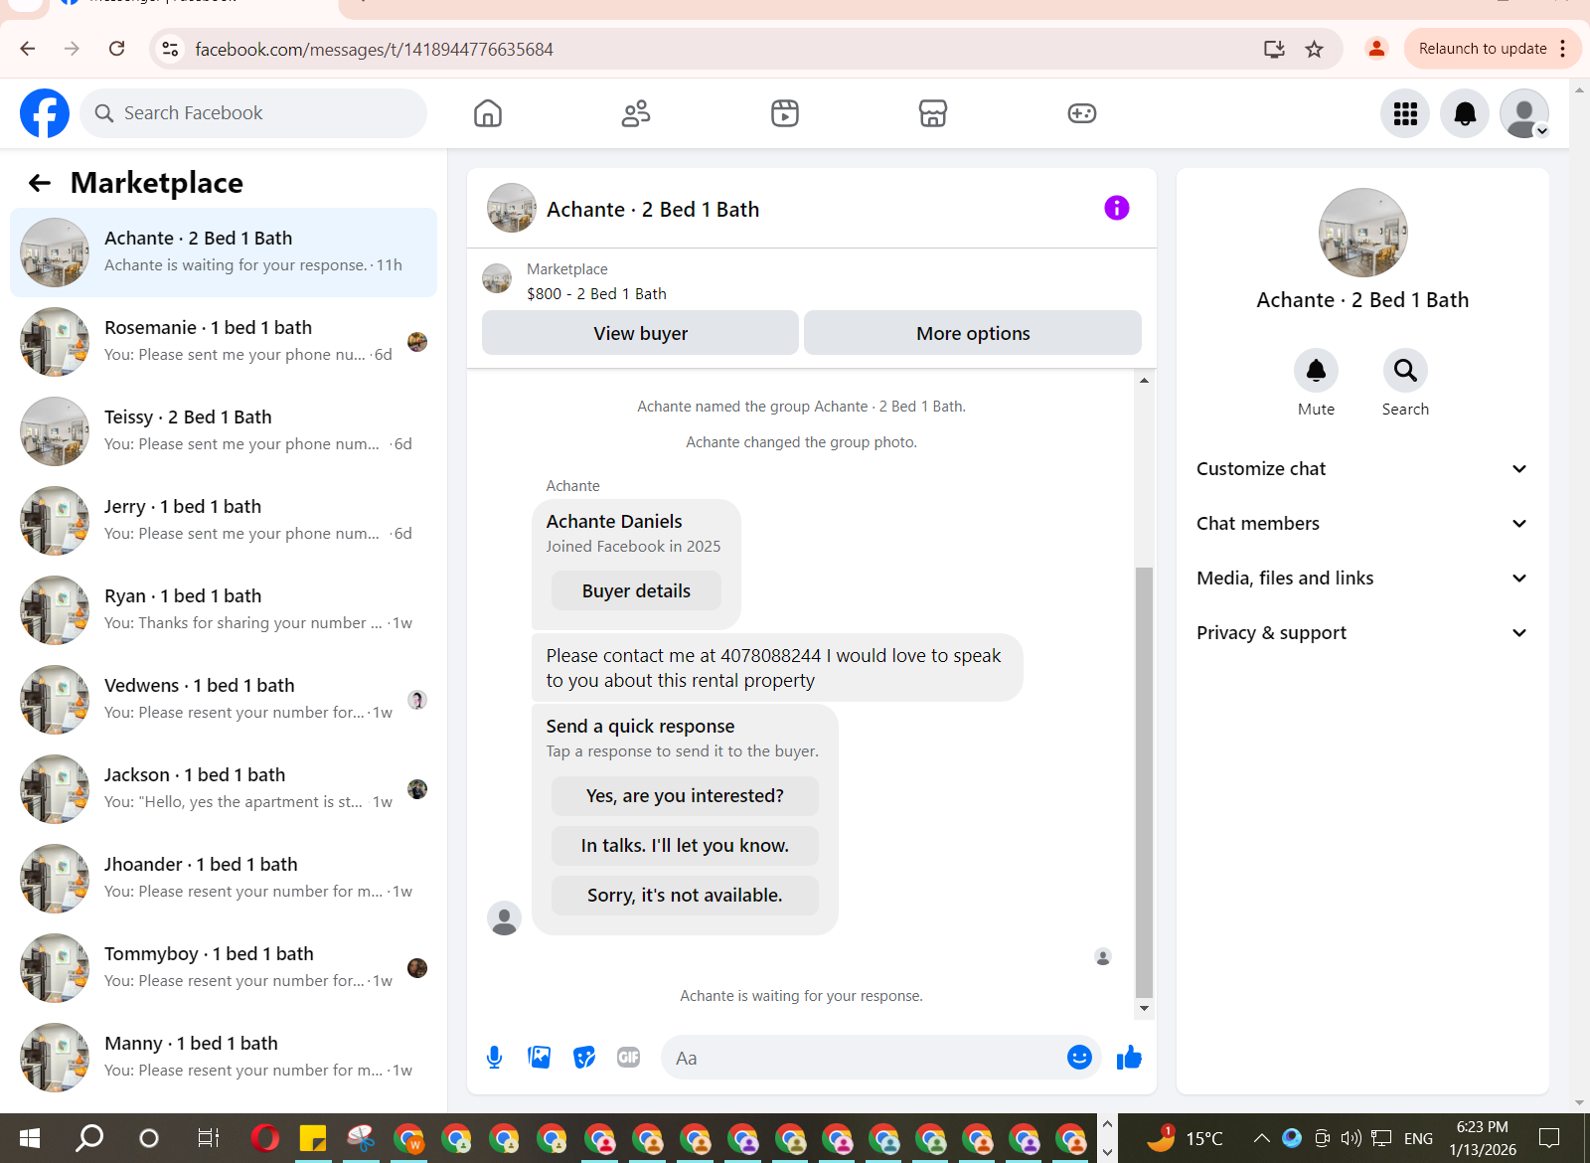The height and width of the screenshot is (1163, 1590).
Task: Open the Marketplace storefront icon
Action: [933, 113]
